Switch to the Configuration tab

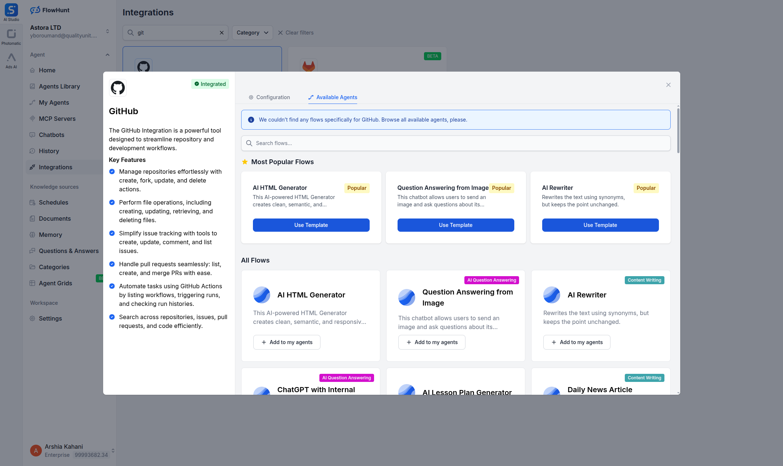(273, 97)
